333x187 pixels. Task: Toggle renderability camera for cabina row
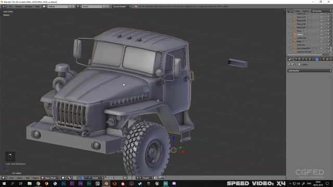click(x=328, y=34)
